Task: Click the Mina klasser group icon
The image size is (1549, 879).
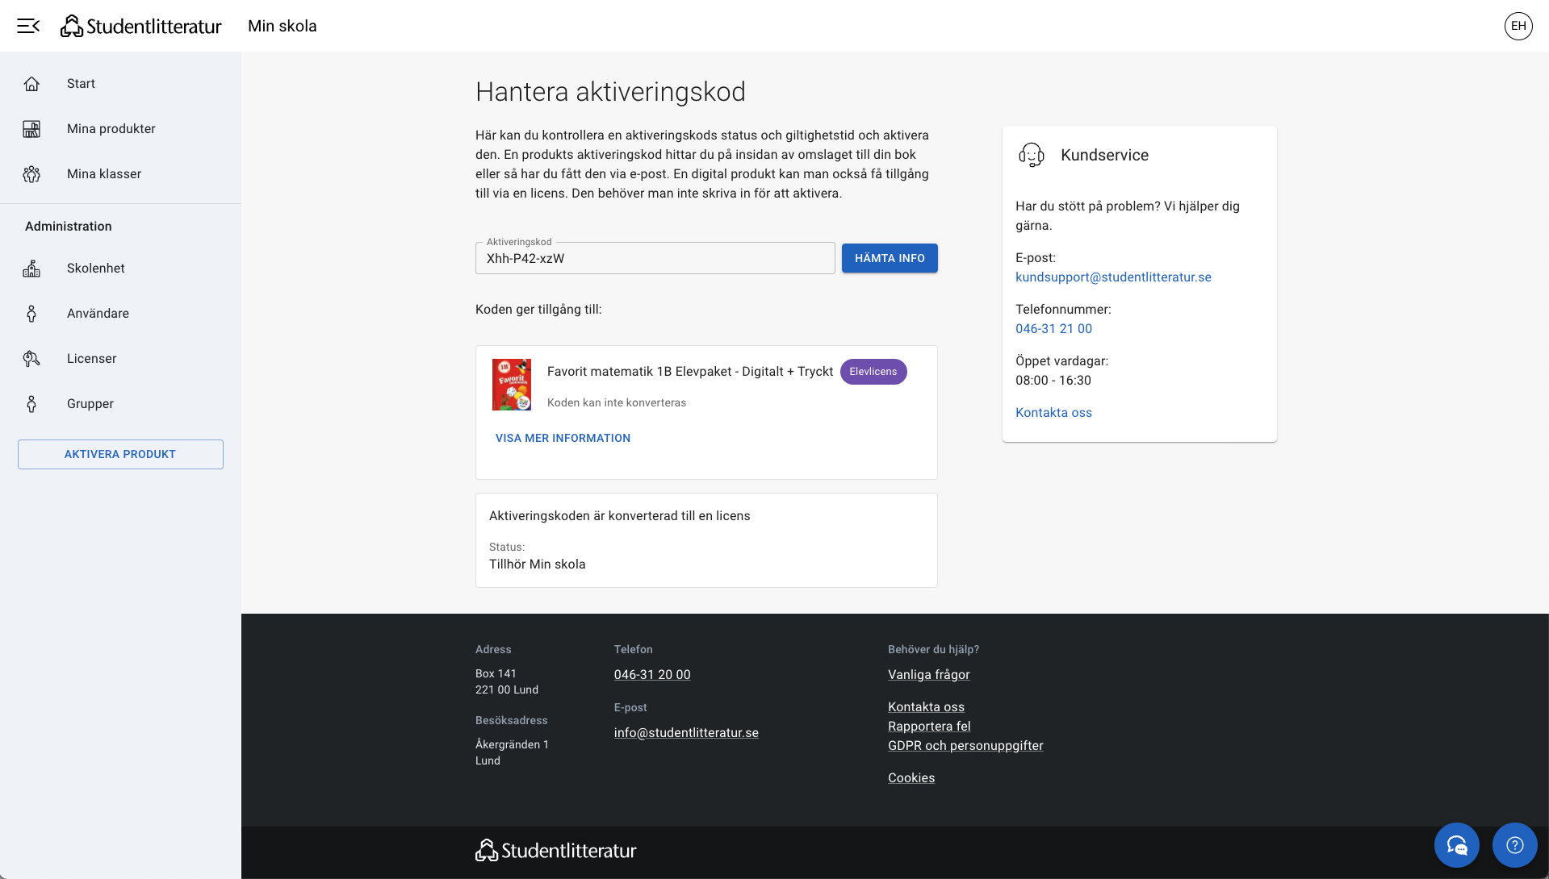Action: (x=31, y=174)
